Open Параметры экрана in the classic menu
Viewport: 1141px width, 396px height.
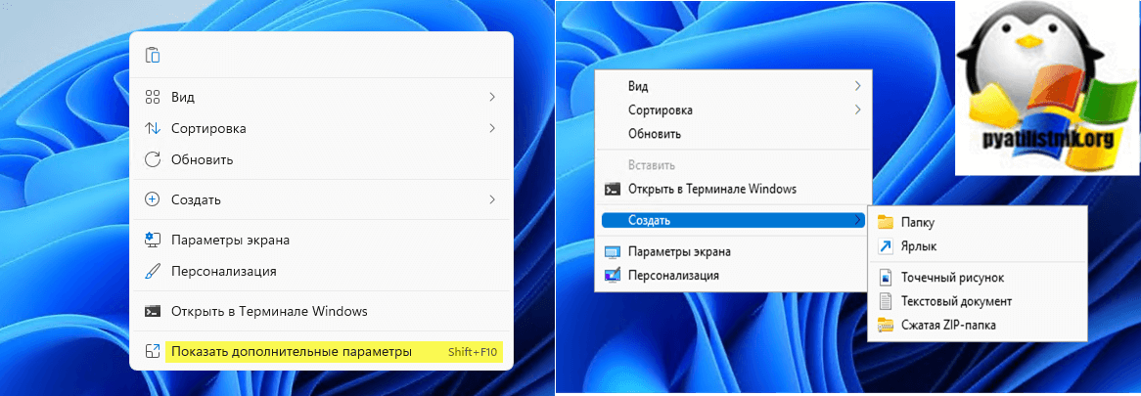pyautogui.click(x=679, y=251)
